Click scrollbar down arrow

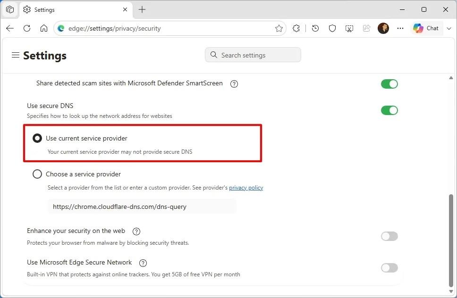[x=451, y=291]
